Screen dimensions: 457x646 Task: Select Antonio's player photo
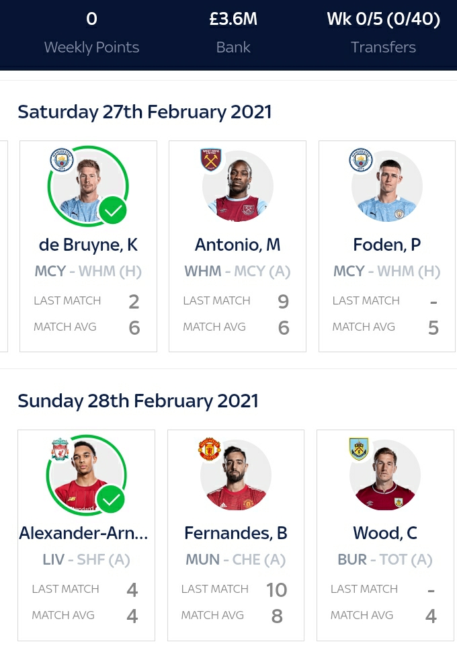point(238,186)
